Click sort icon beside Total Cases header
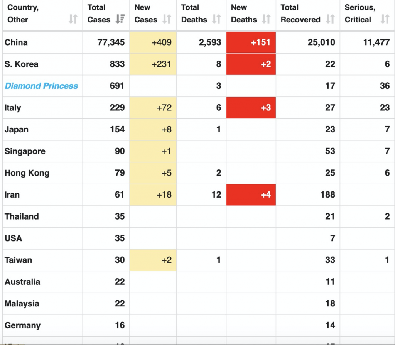Viewport: 395px width, 345px height. pos(120,19)
